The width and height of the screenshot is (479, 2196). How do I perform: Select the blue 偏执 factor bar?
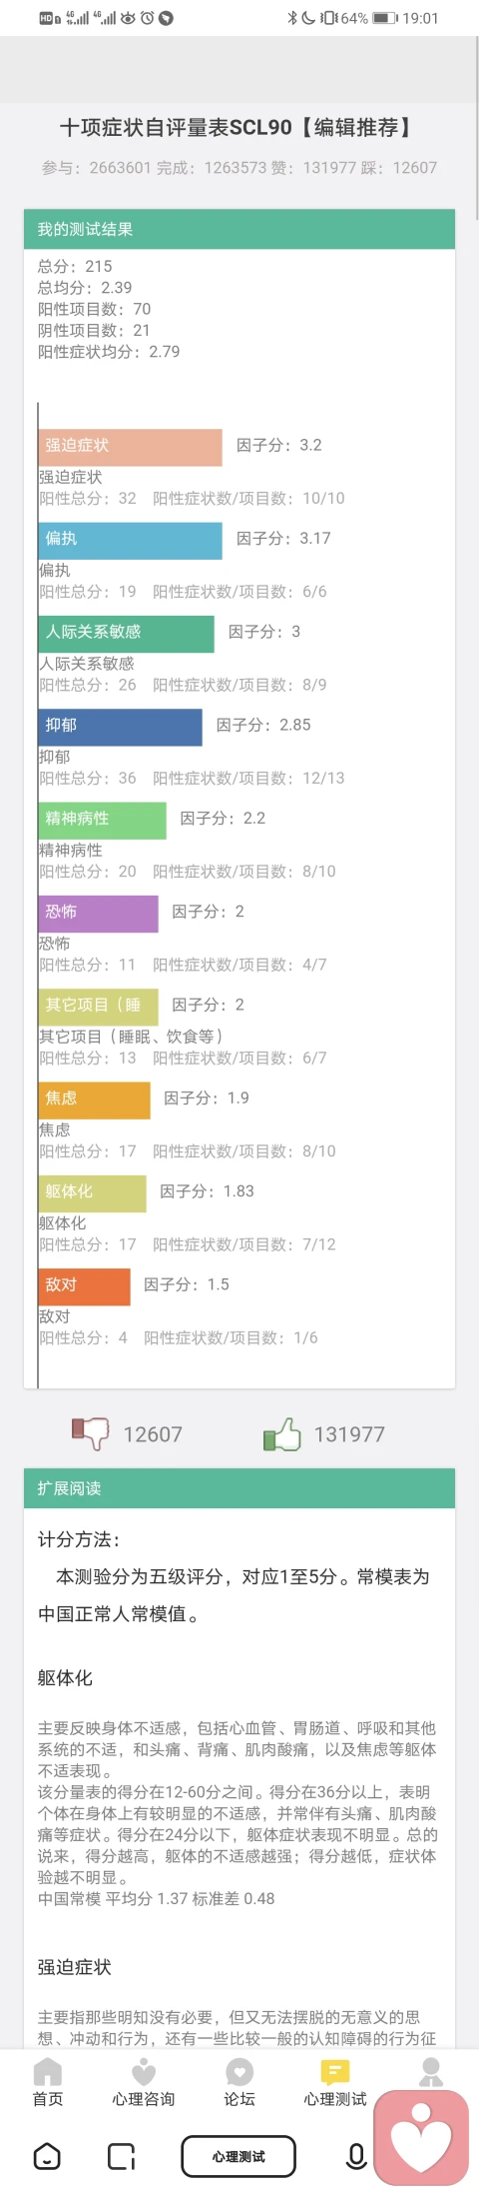[130, 540]
